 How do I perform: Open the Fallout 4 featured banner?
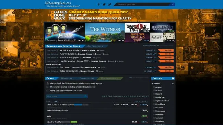(x=162, y=37)
